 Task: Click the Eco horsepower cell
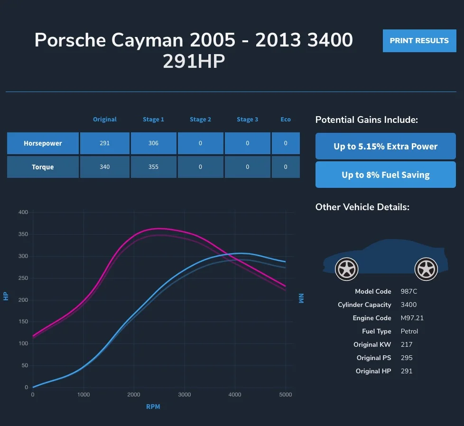point(286,143)
